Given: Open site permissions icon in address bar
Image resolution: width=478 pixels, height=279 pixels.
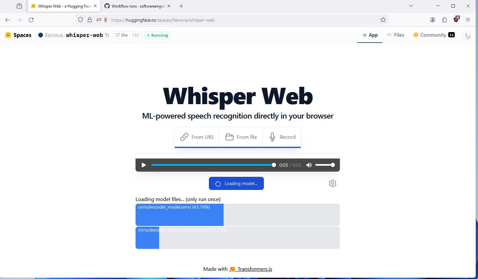Looking at the screenshot, I should point(99,20).
